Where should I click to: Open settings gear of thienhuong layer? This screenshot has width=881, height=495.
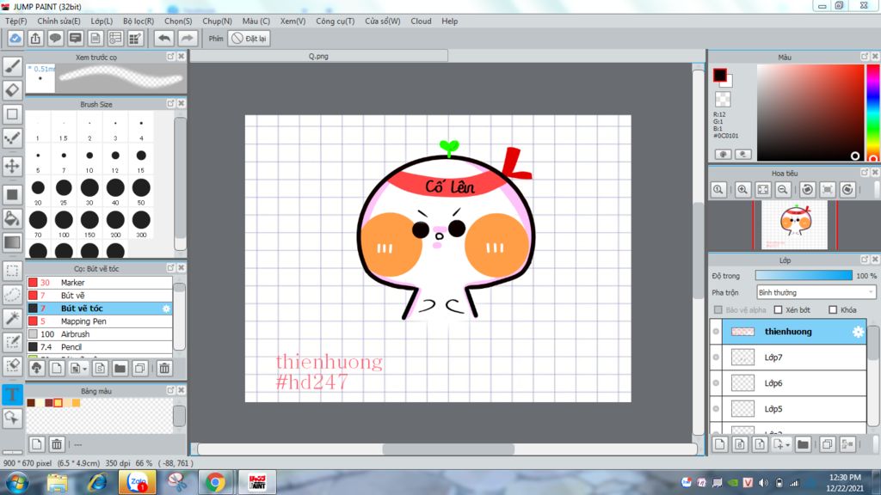[x=858, y=332]
